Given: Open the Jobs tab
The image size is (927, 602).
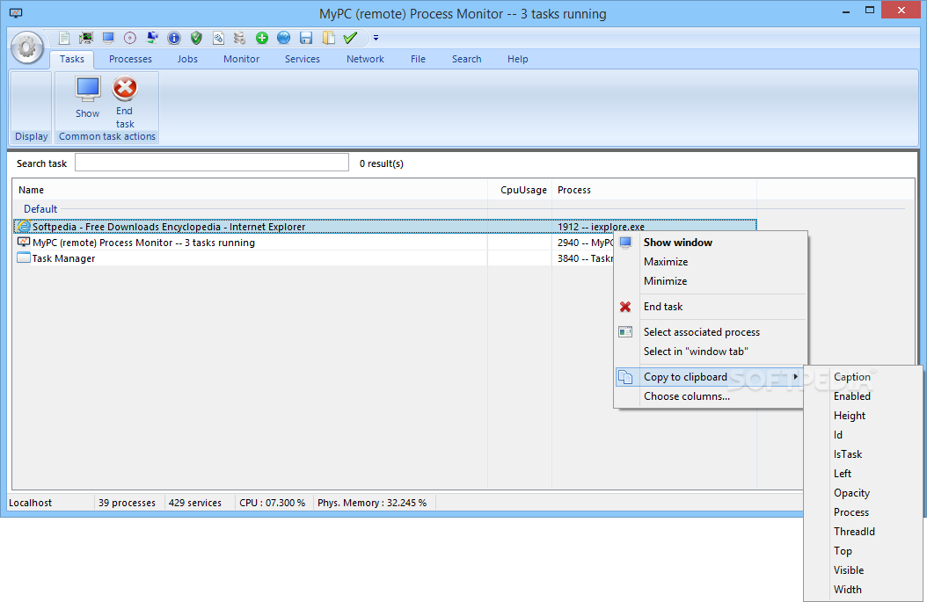Looking at the screenshot, I should [187, 59].
